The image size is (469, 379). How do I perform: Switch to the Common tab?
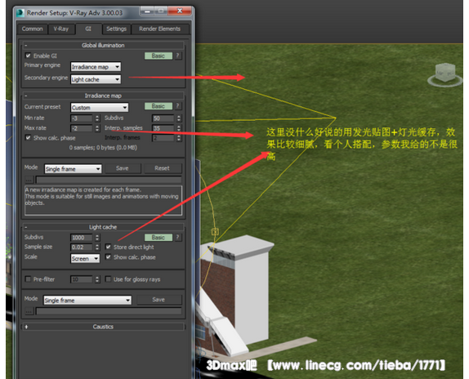point(33,29)
